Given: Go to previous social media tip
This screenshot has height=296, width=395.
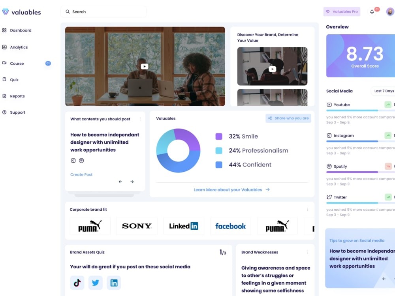Looking at the screenshot, I should coord(384,279).
